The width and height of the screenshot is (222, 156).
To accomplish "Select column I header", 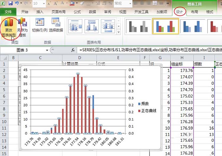I will [204, 58].
